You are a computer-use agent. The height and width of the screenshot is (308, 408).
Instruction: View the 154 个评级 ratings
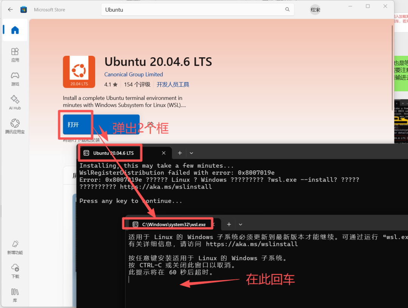coord(137,84)
